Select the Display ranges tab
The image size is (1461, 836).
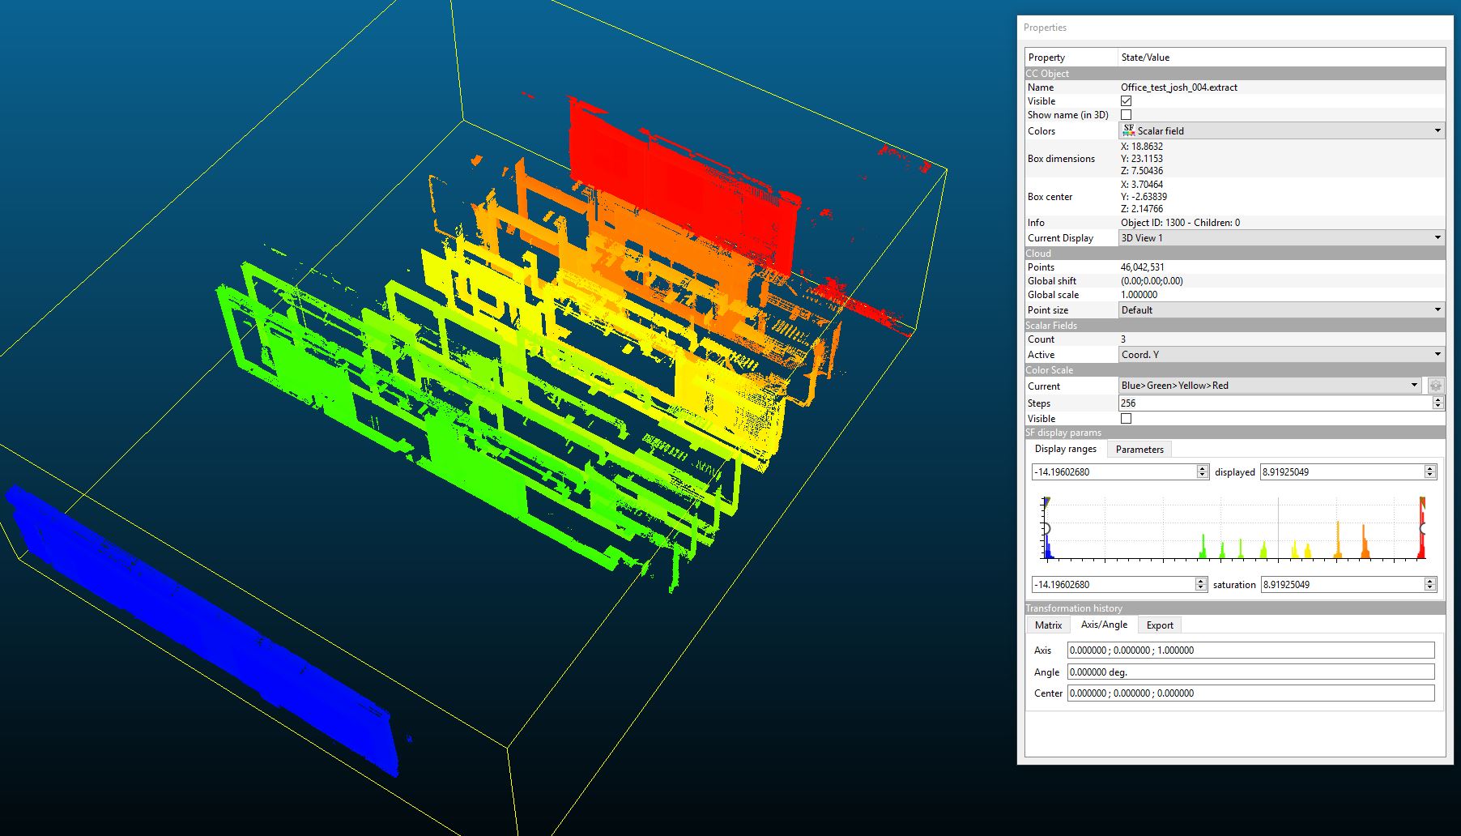pyautogui.click(x=1065, y=449)
